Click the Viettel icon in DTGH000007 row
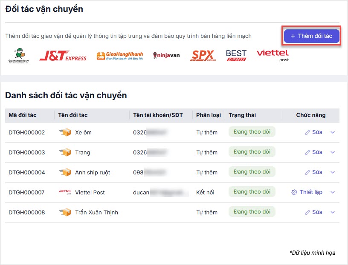 pos(65,192)
